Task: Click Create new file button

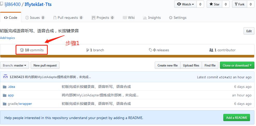Action: point(167,65)
